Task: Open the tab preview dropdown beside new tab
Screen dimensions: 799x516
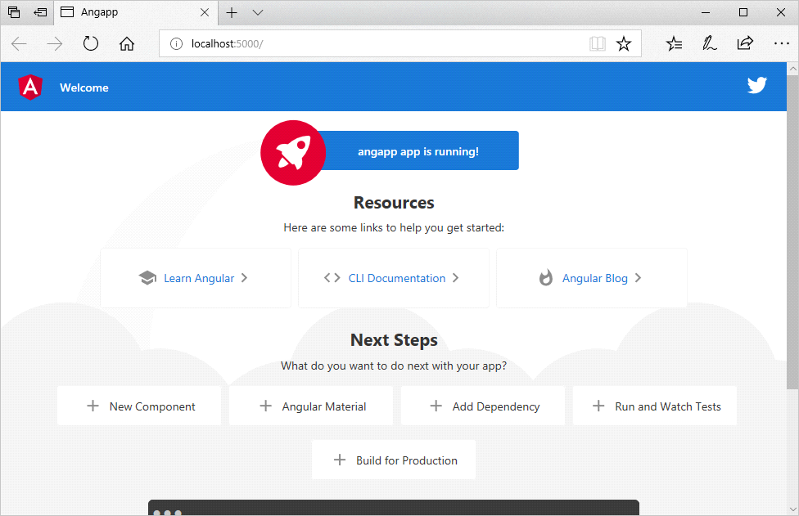Action: (x=257, y=12)
